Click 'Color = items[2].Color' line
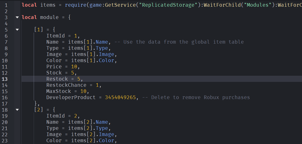This screenshot has width=302, height=144. (x=82, y=140)
